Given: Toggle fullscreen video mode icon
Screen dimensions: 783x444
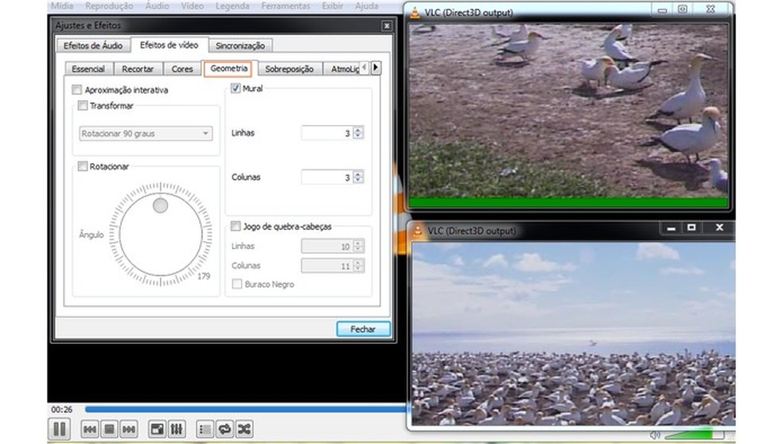Looking at the screenshot, I should 158,430.
